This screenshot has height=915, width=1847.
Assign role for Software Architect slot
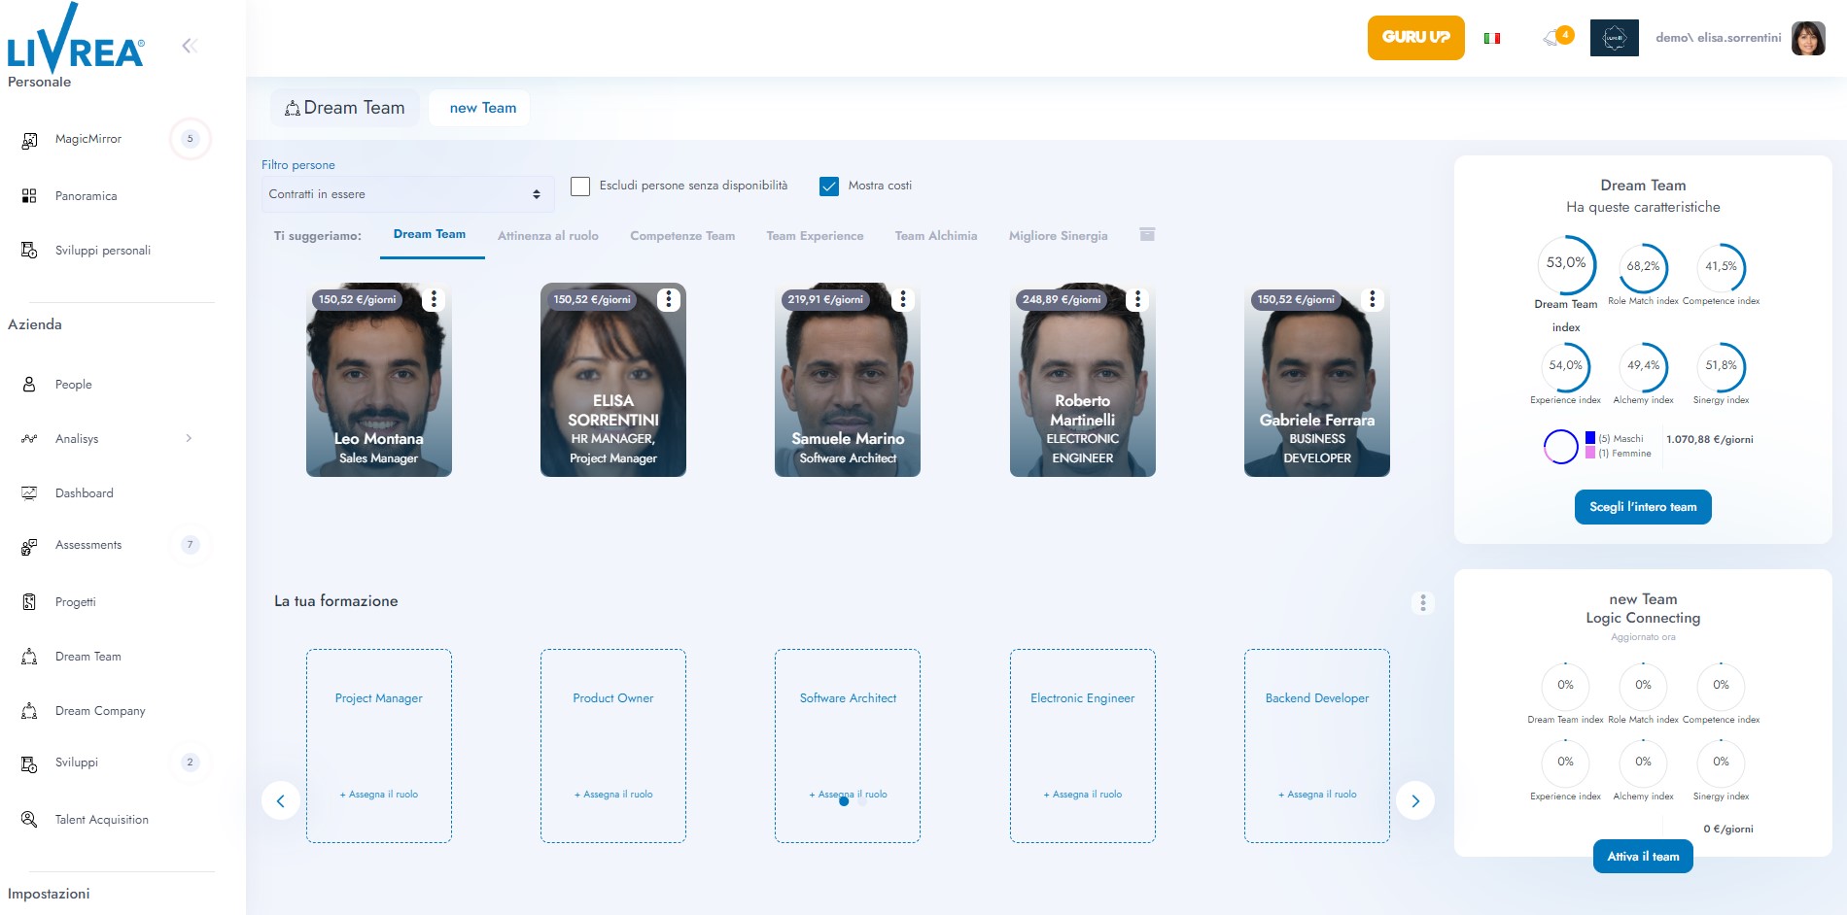coord(848,795)
